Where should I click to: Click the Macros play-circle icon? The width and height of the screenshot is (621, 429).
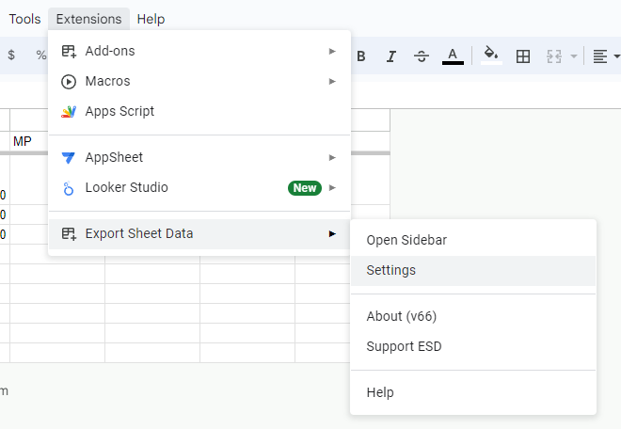(x=69, y=82)
